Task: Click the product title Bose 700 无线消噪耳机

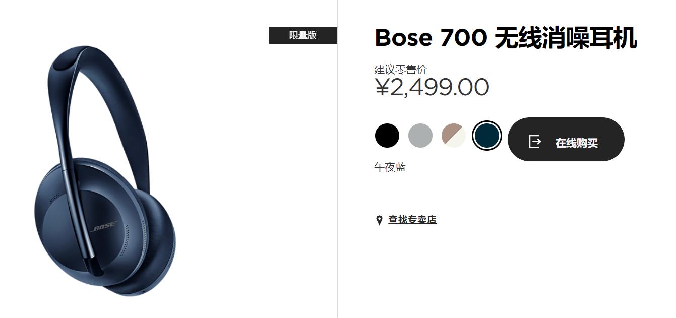Action: [x=506, y=38]
